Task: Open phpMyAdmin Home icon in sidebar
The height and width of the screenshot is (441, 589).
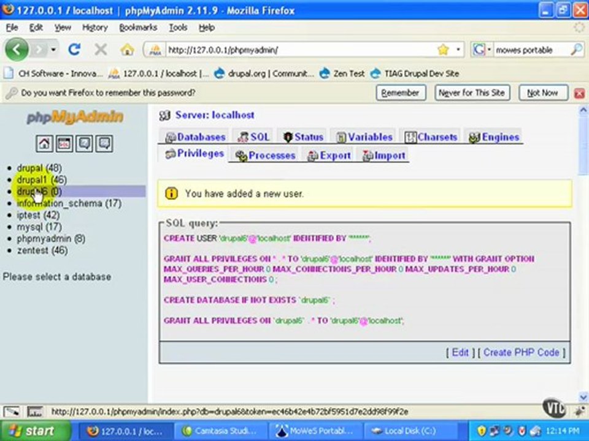Action: 44,143
